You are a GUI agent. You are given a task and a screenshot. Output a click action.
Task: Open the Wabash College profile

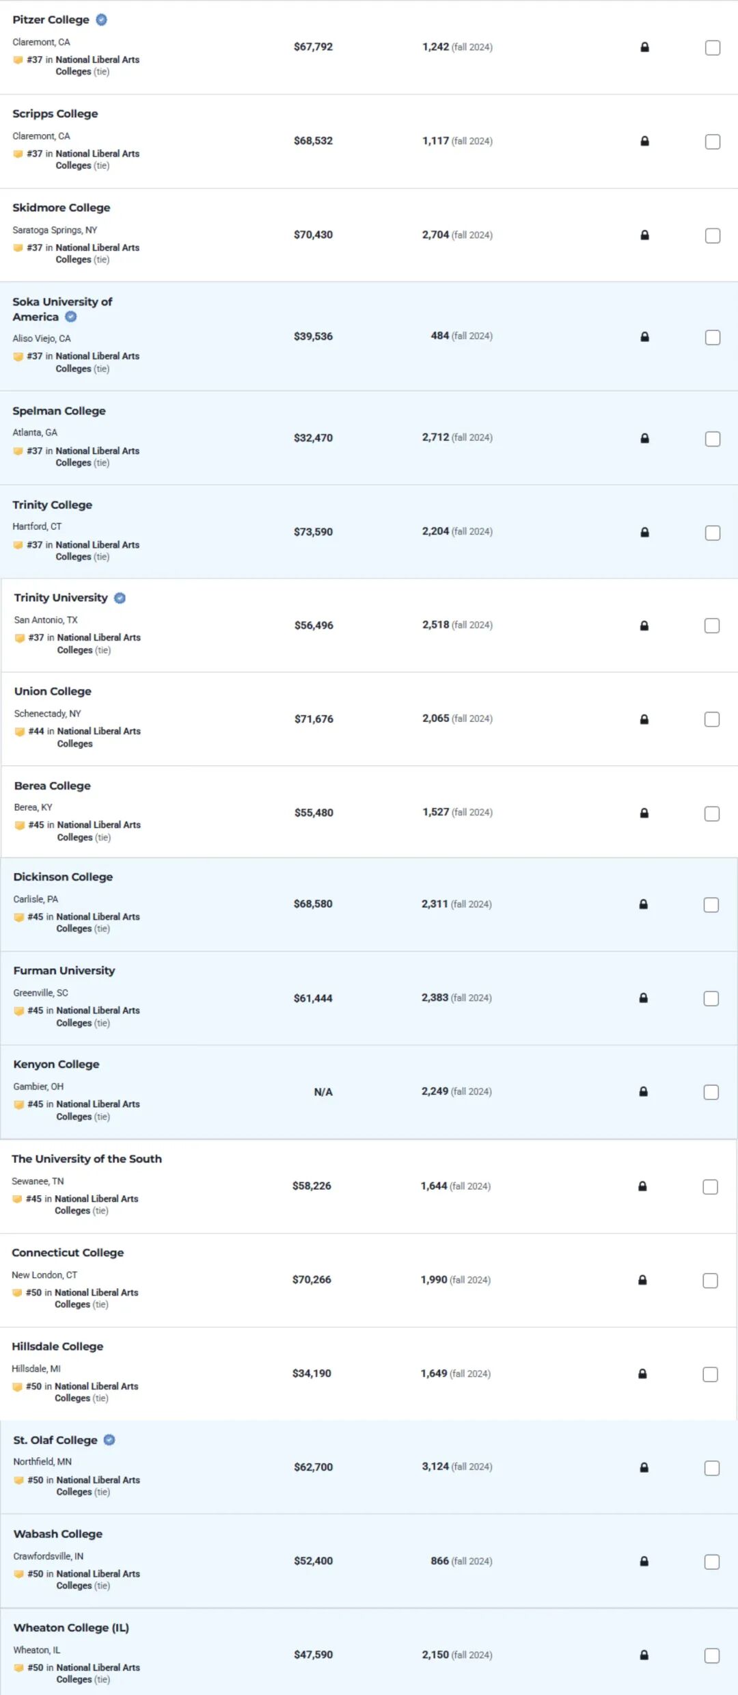58,1534
